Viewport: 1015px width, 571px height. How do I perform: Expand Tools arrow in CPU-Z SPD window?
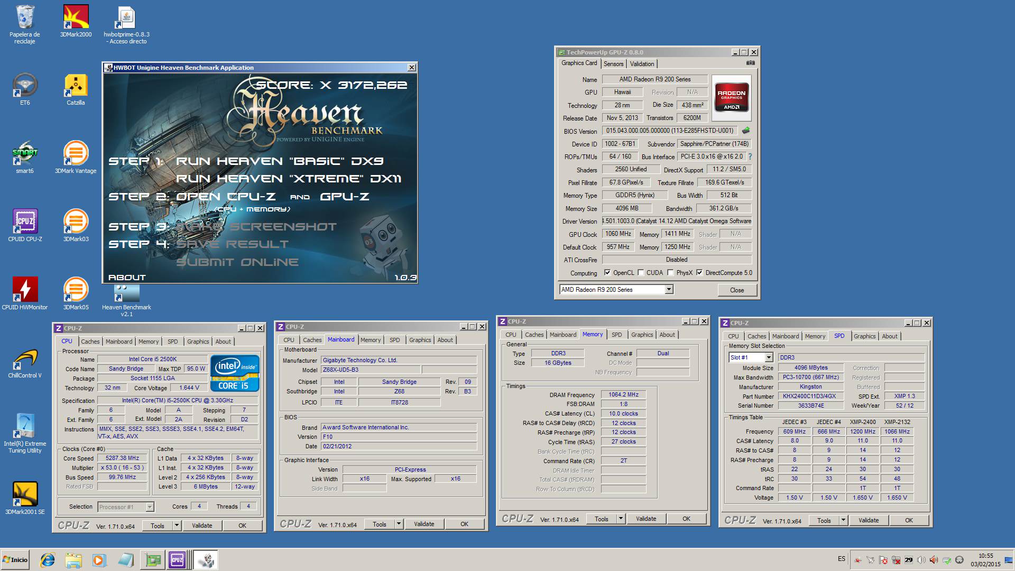point(844,521)
